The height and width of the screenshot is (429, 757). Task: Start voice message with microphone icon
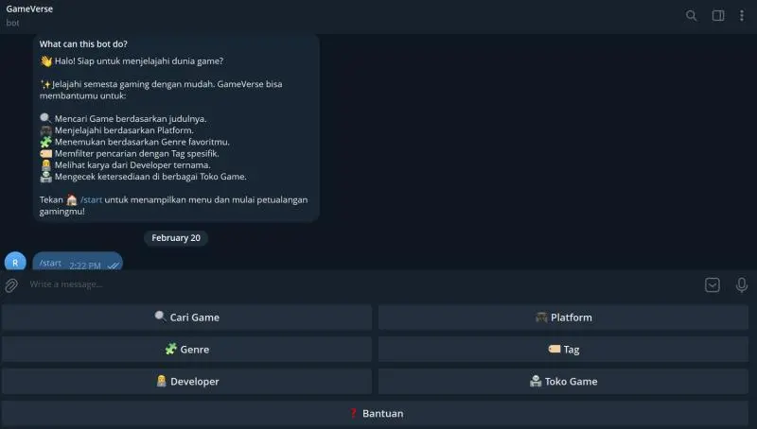(x=742, y=284)
